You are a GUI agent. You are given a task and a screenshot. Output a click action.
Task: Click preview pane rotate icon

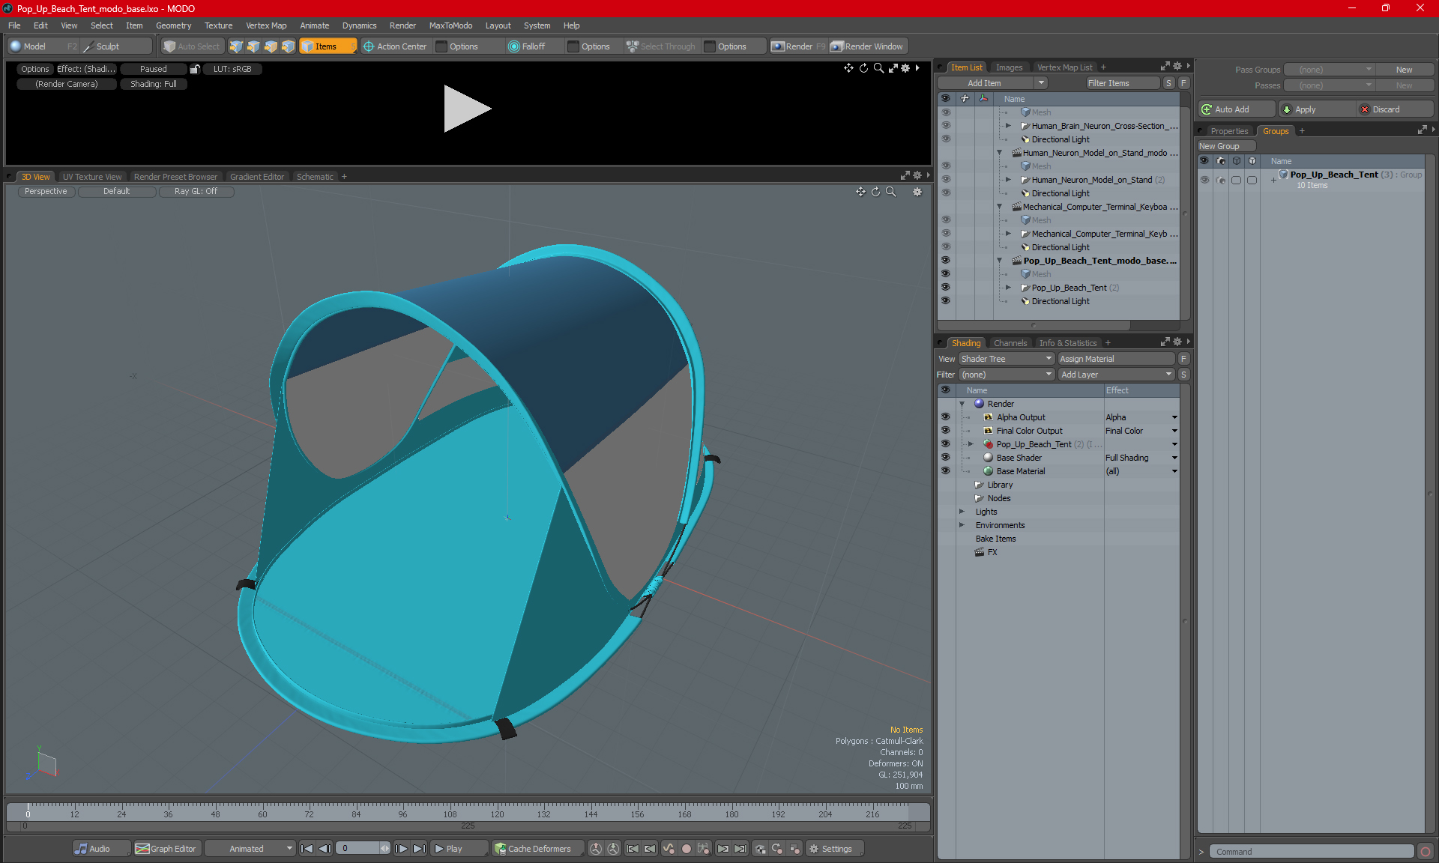click(863, 68)
